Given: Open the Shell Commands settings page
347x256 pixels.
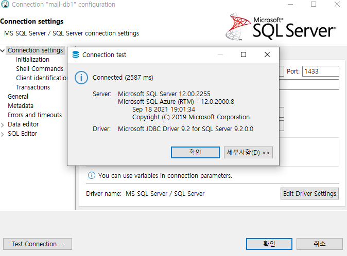Looking at the screenshot, I should (40, 69).
